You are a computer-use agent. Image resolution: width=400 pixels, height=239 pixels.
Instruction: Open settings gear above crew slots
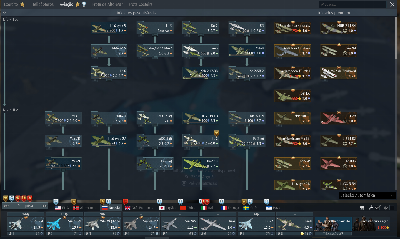[x=362, y=208]
